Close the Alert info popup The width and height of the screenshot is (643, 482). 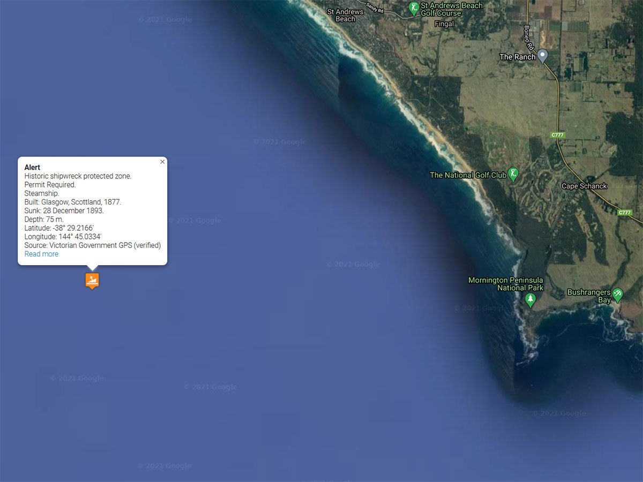point(162,162)
